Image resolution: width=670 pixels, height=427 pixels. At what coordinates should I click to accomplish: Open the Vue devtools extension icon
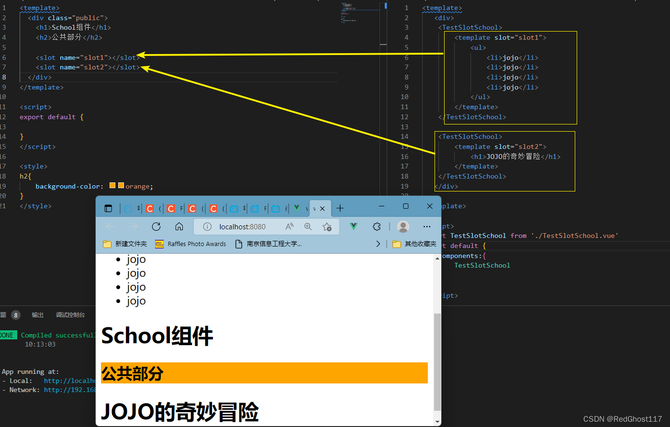354,226
